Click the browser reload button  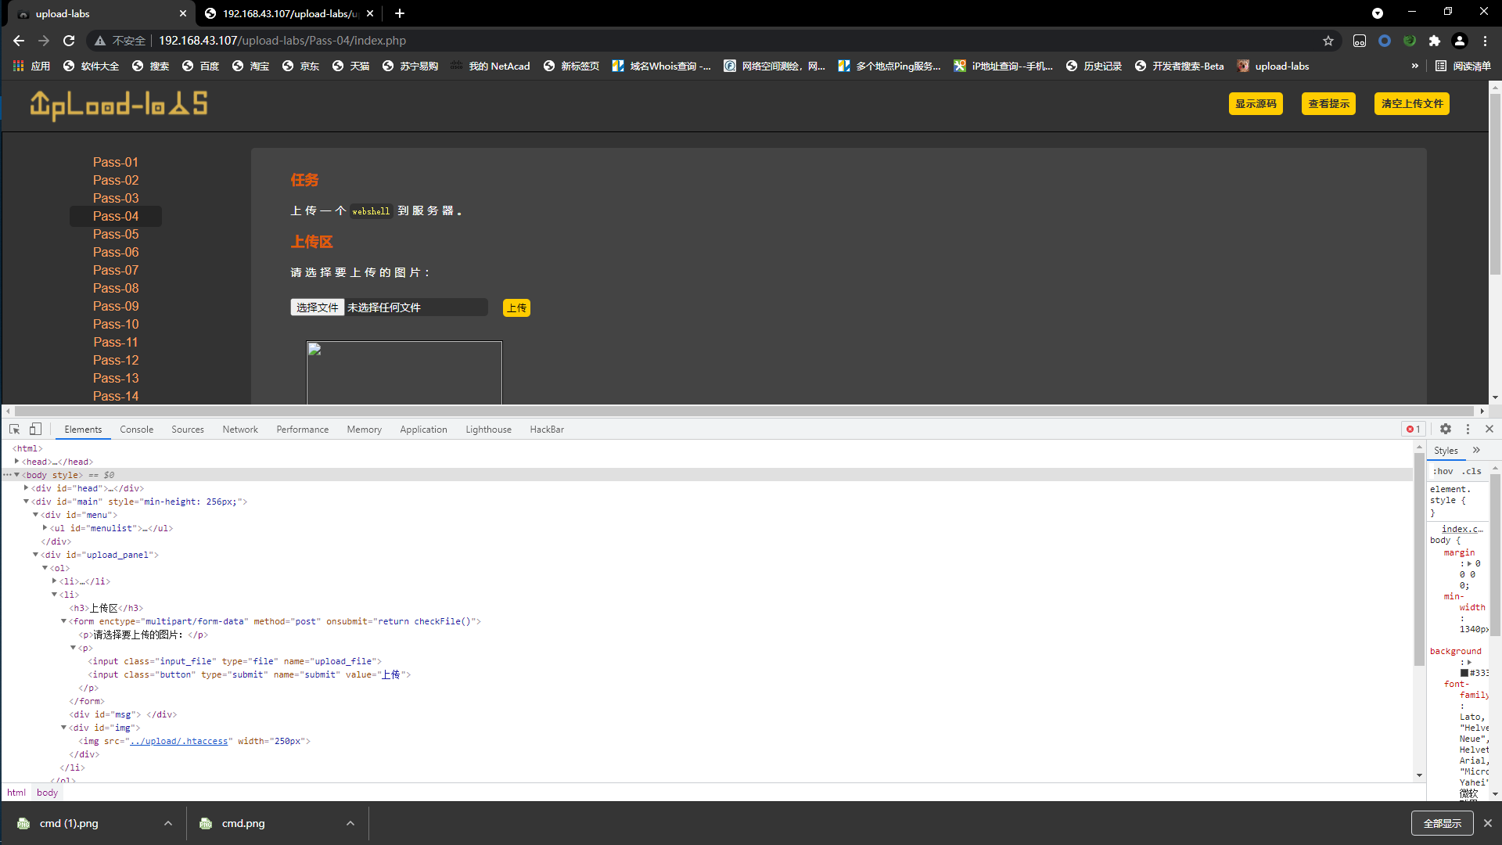pyautogui.click(x=69, y=41)
